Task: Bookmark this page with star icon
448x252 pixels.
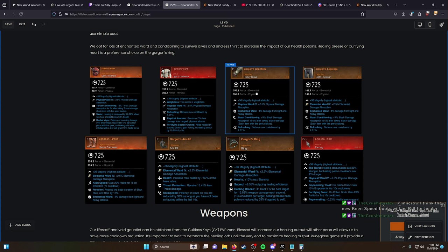Action: coord(363,14)
